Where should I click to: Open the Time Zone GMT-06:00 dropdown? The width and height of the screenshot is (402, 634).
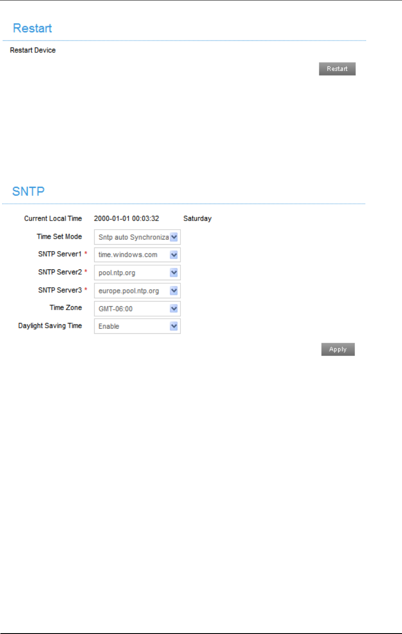(137, 309)
